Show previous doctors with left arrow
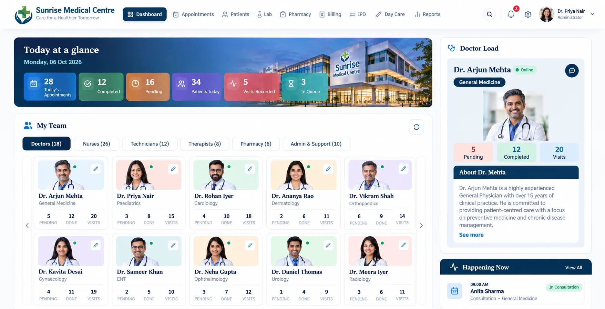The image size is (605, 309). coord(27,226)
